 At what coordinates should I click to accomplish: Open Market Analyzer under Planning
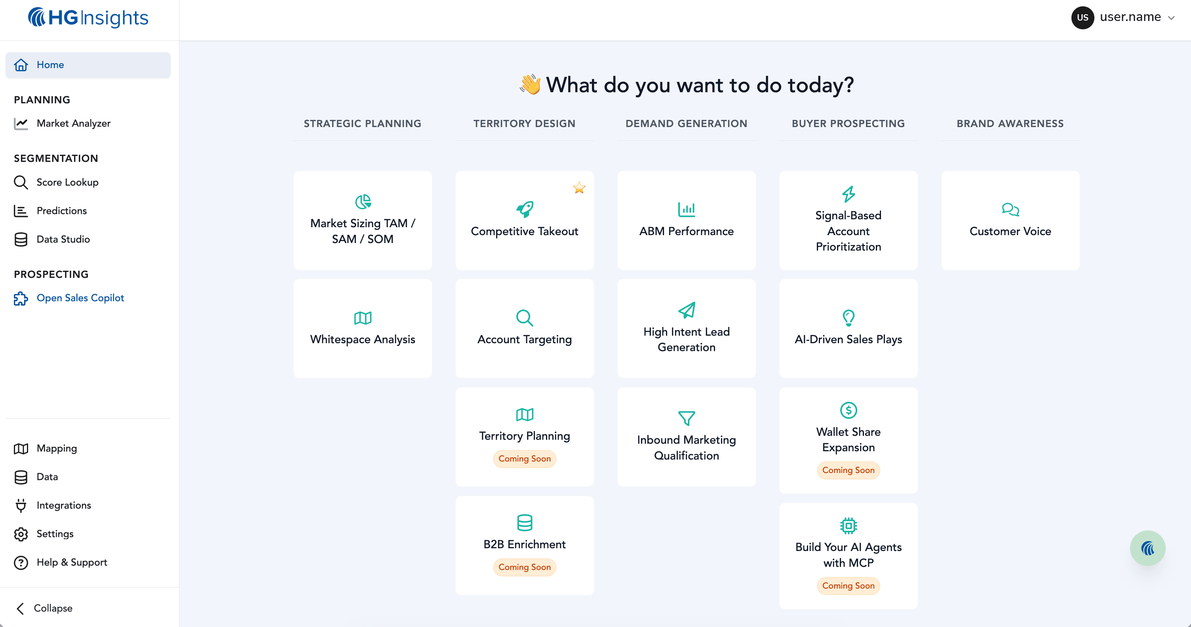coord(74,123)
